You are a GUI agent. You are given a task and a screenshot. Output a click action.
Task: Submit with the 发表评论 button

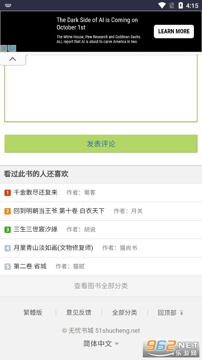click(101, 144)
